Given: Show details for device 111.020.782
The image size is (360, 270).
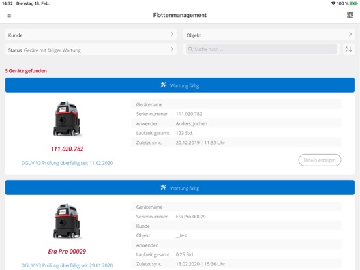Looking at the screenshot, I should (320, 160).
